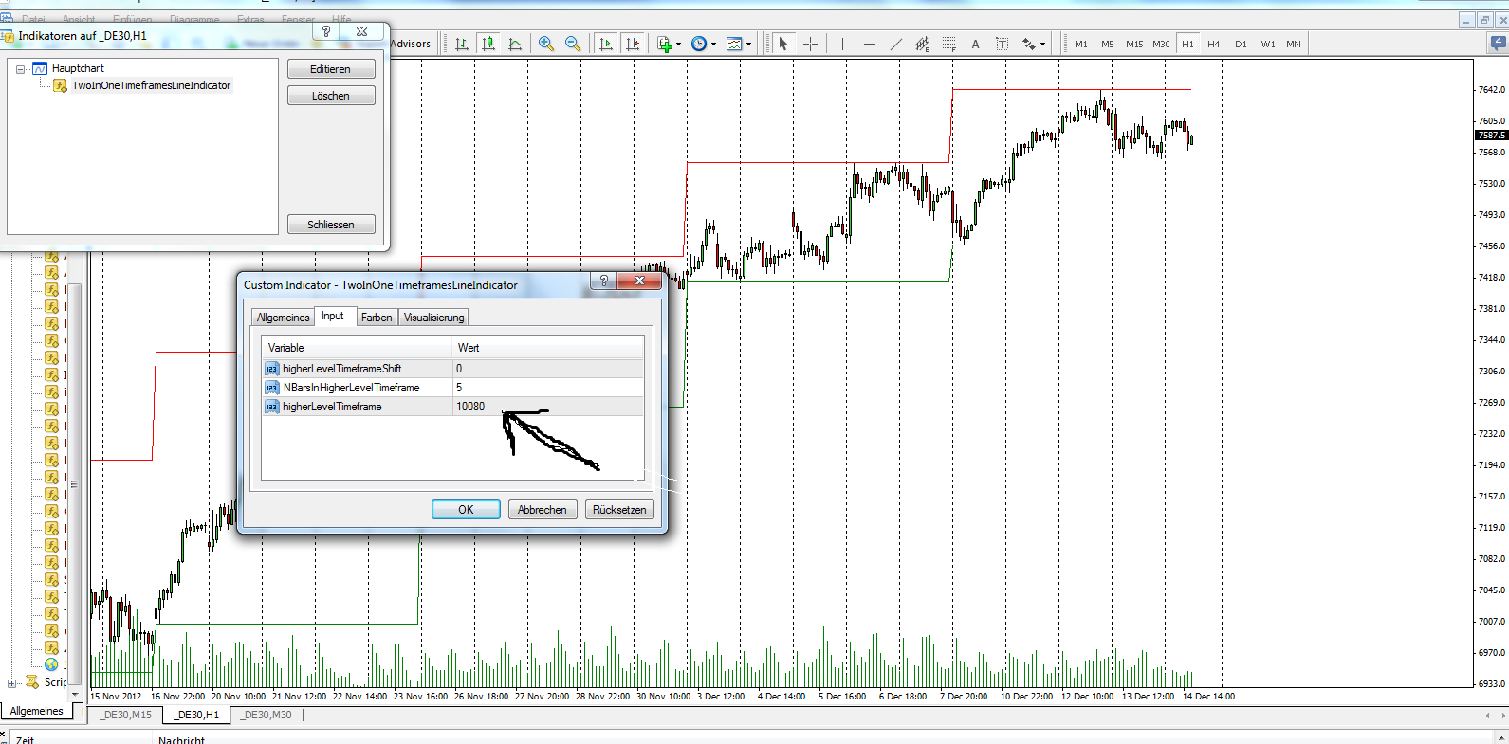Select the Fibonacci retracement tool
This screenshot has height=744, width=1509.
[x=948, y=44]
